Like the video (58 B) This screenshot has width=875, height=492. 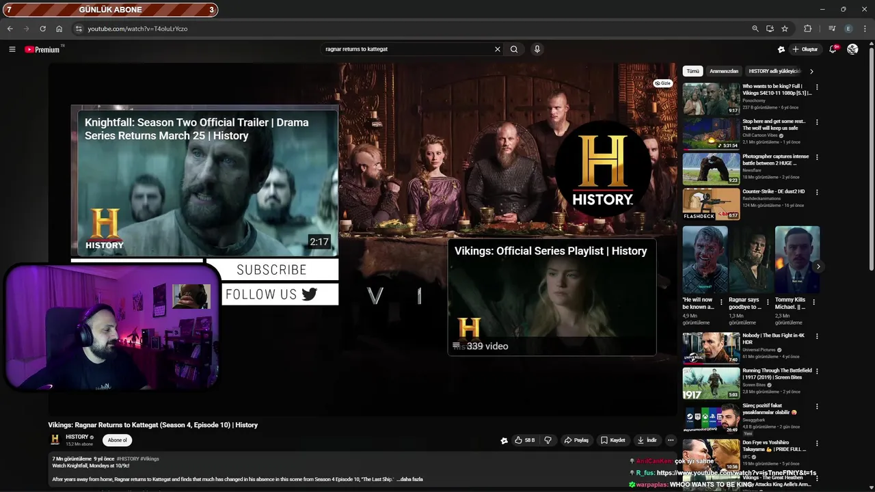[524, 440]
